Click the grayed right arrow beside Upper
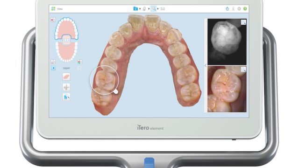The image size is (299, 168). pyautogui.click(x=79, y=68)
